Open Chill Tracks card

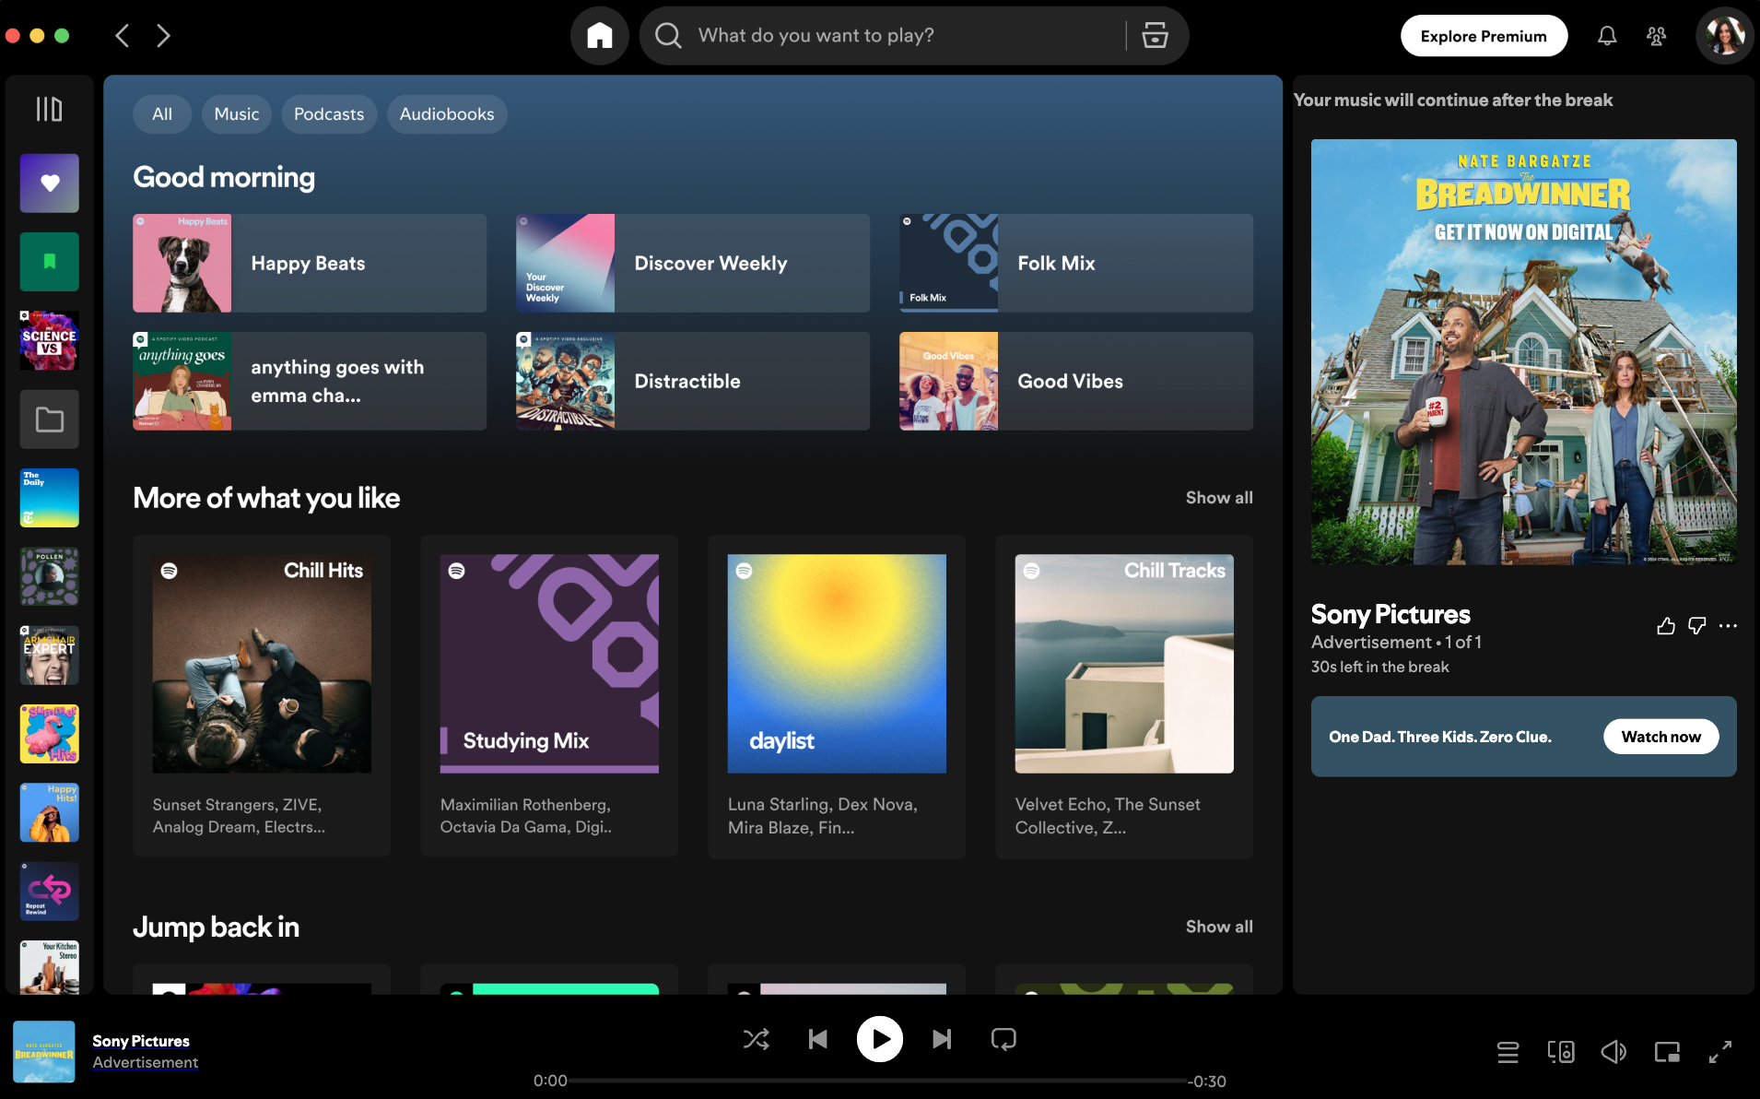(x=1124, y=697)
